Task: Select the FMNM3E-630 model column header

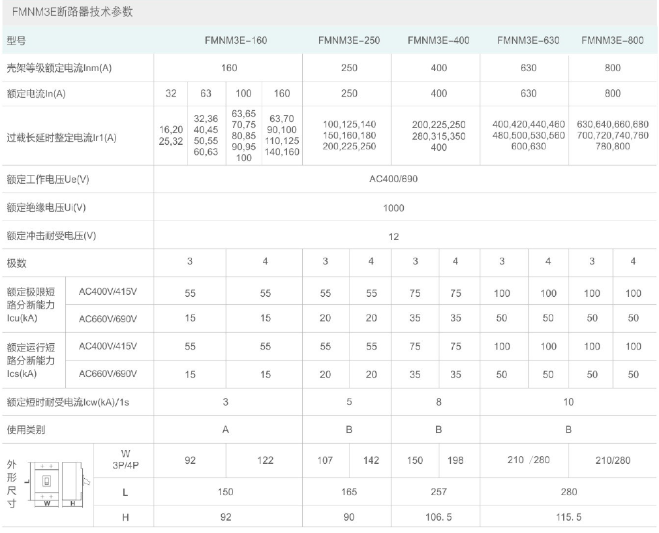Action: point(528,40)
